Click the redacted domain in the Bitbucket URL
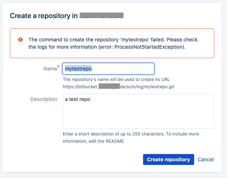 pos(109,86)
